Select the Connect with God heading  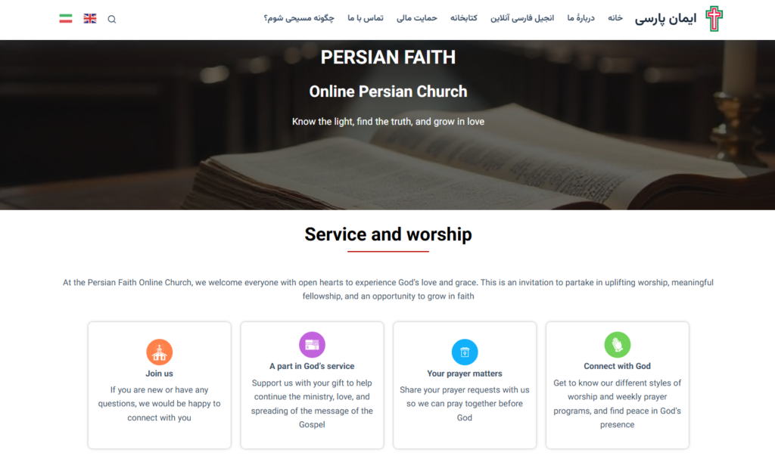click(618, 366)
